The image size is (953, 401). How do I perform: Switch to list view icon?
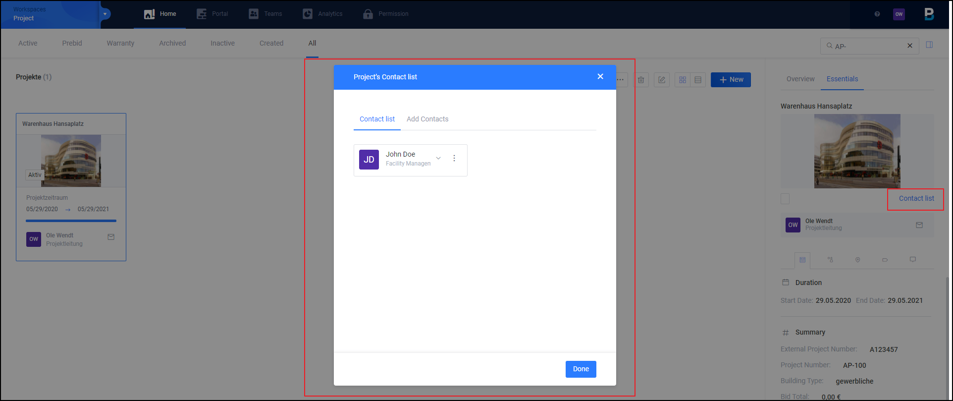pyautogui.click(x=698, y=80)
